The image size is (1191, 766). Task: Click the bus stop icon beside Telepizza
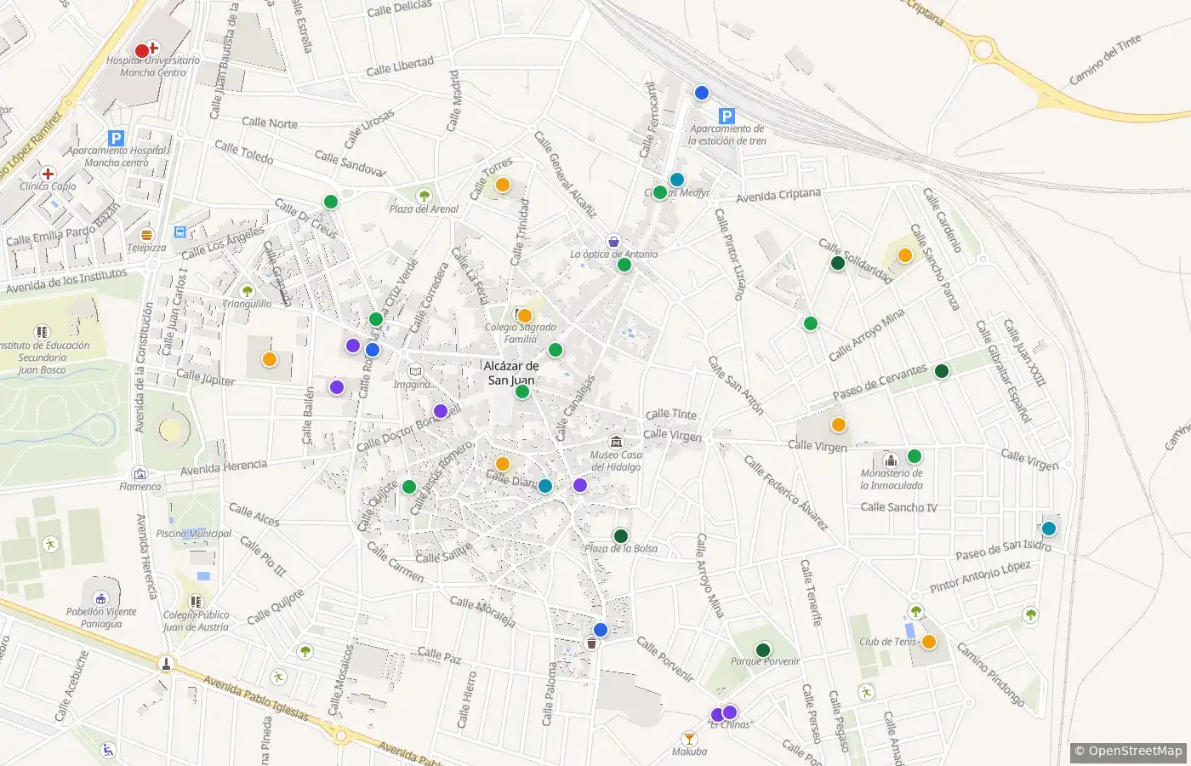[180, 232]
